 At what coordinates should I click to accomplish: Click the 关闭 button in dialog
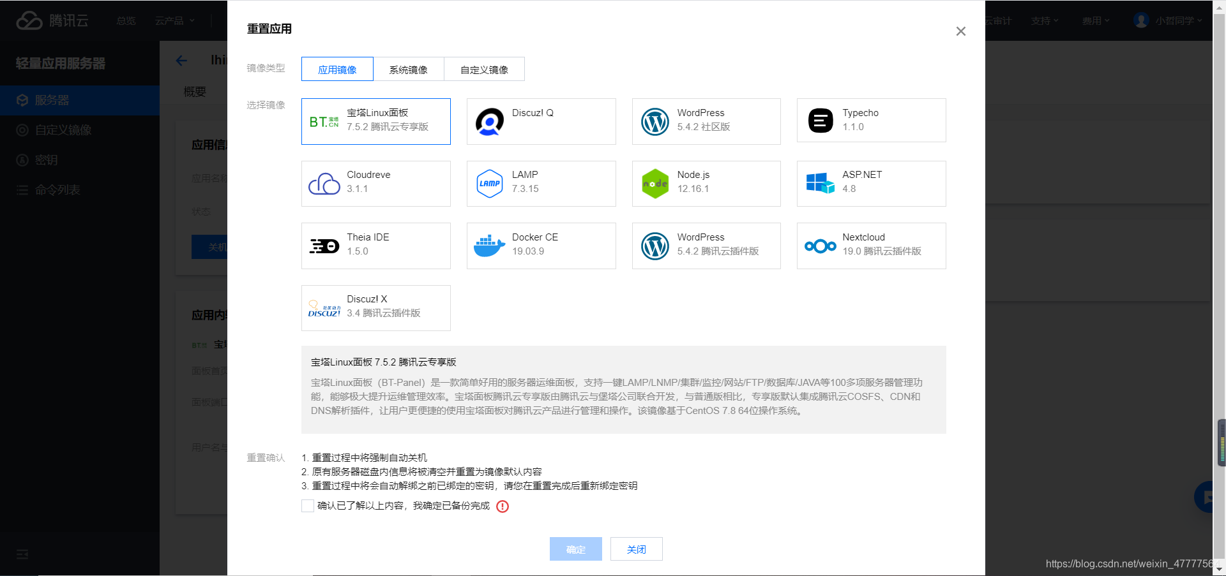click(x=637, y=549)
